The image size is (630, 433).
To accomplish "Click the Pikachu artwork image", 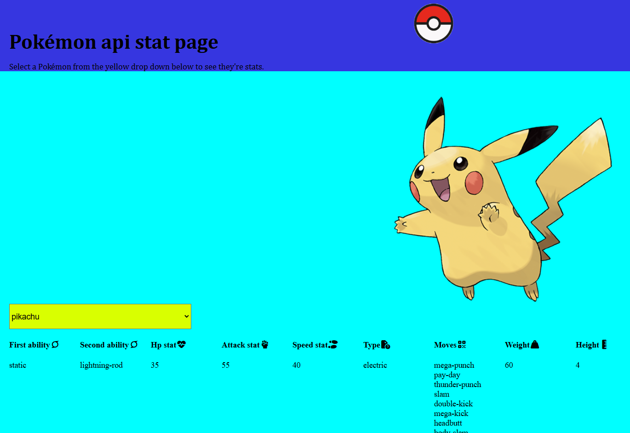I will pyautogui.click(x=504, y=199).
